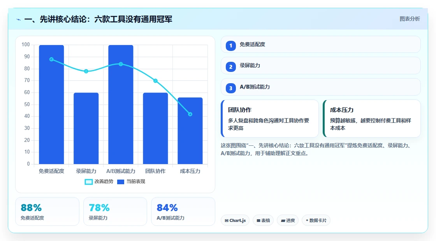
Task: Click the 团队协作 x-axis label
Action: coord(155,171)
